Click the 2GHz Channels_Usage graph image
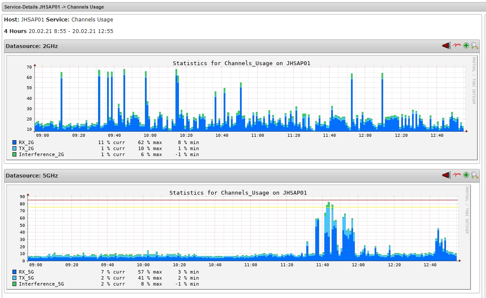 [x=241, y=103]
